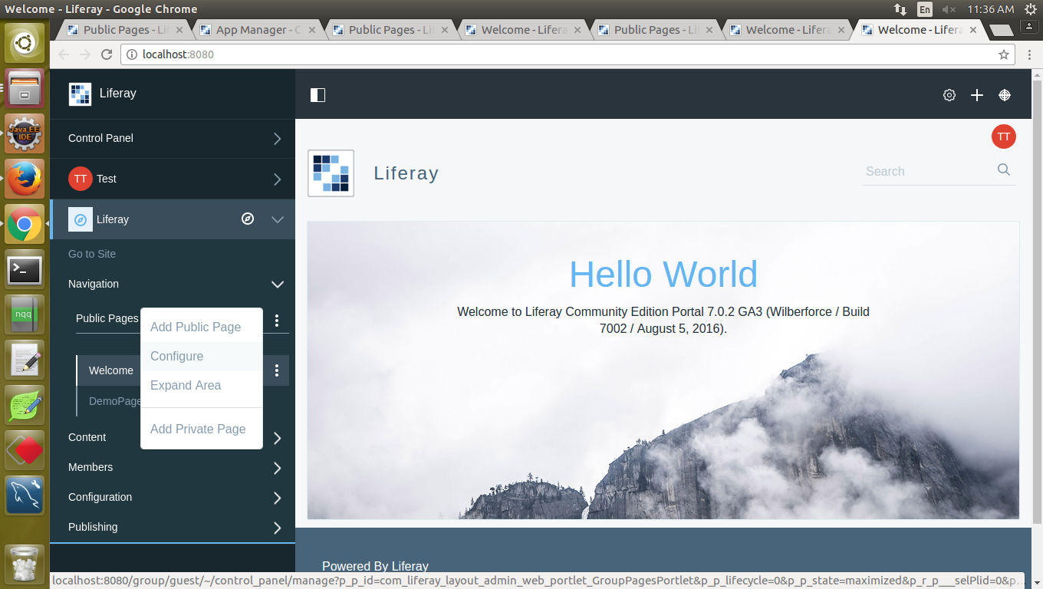
Task: Open the new tab button in Chrome
Action: point(1001,30)
